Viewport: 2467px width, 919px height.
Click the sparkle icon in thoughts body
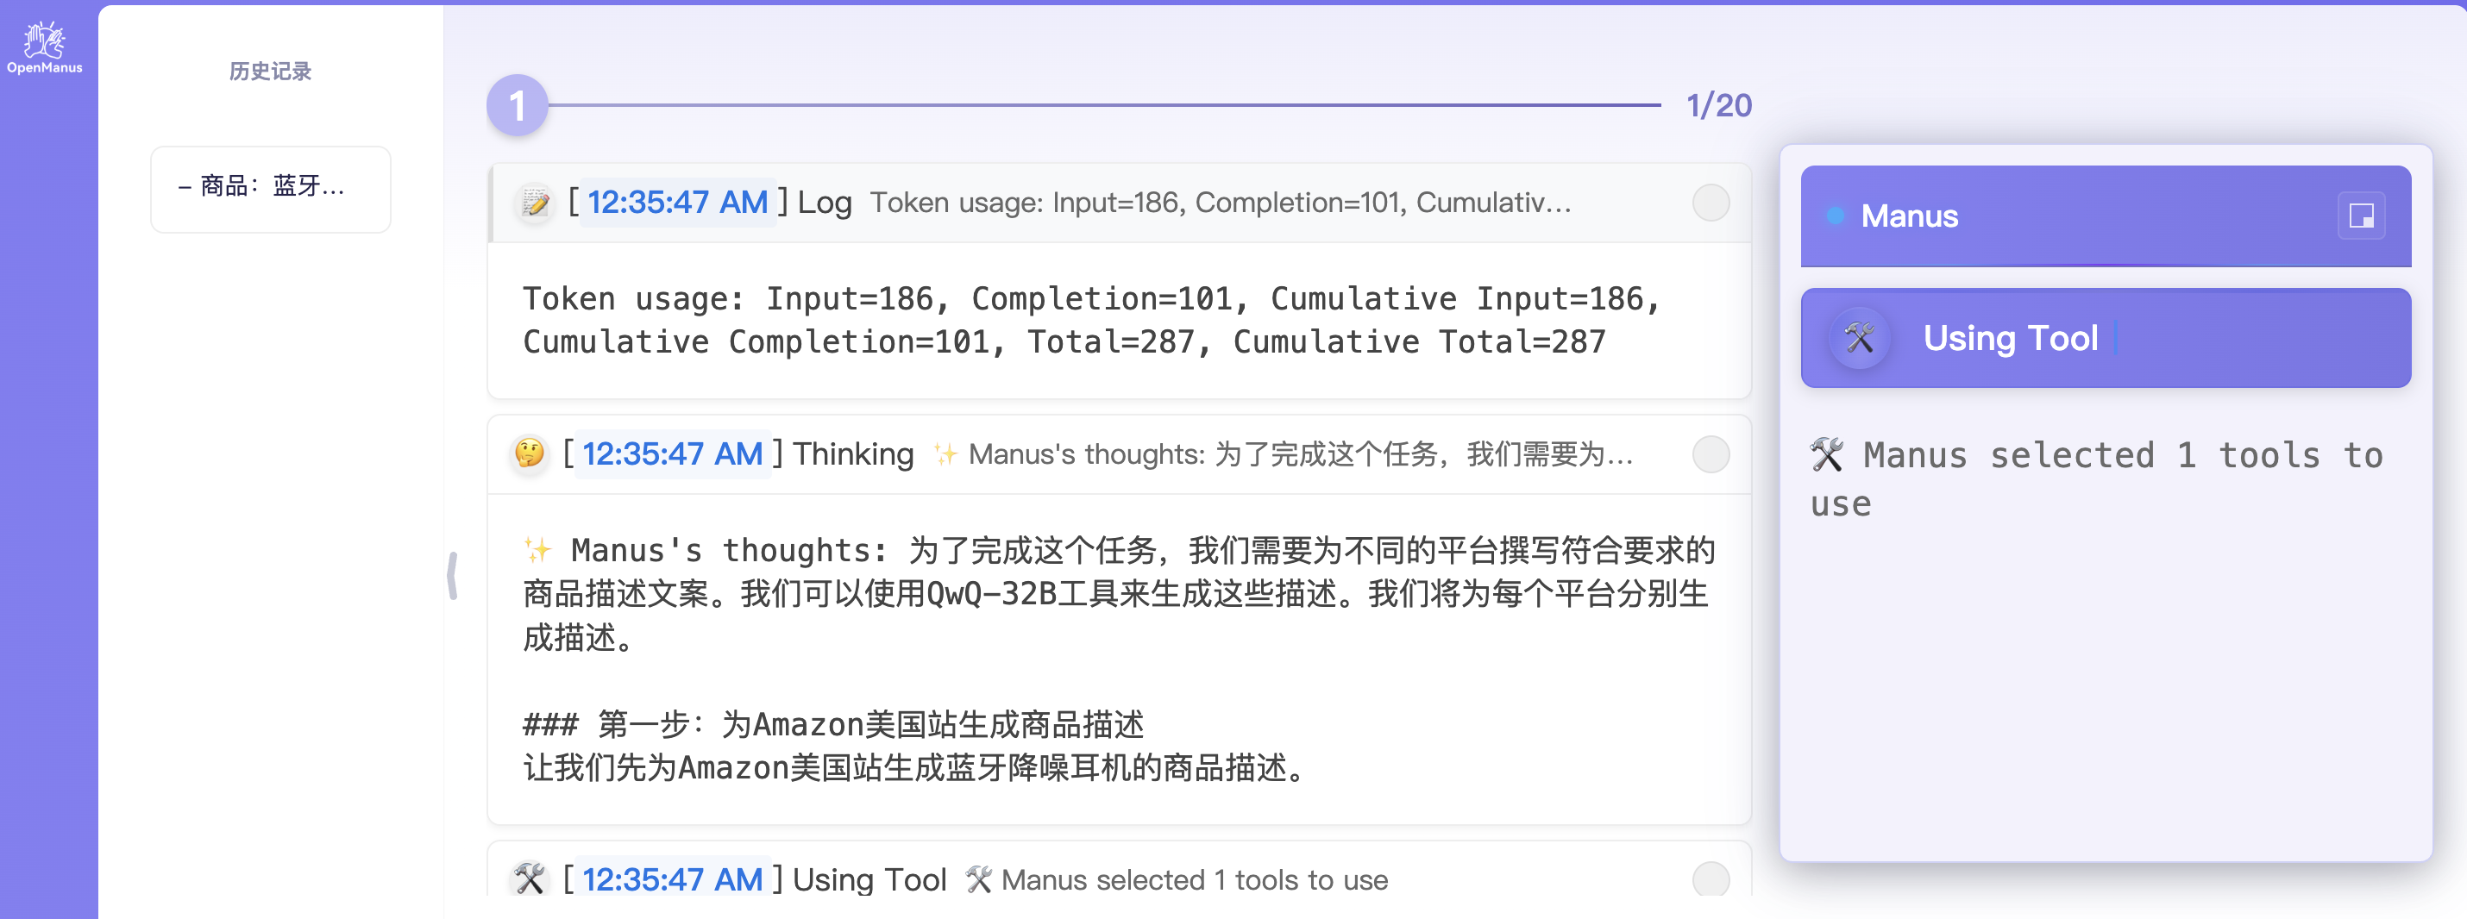[538, 549]
